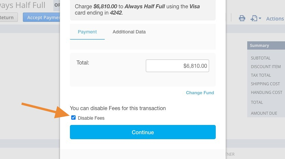
Task: Click the new document plus icon
Action: (254, 18)
